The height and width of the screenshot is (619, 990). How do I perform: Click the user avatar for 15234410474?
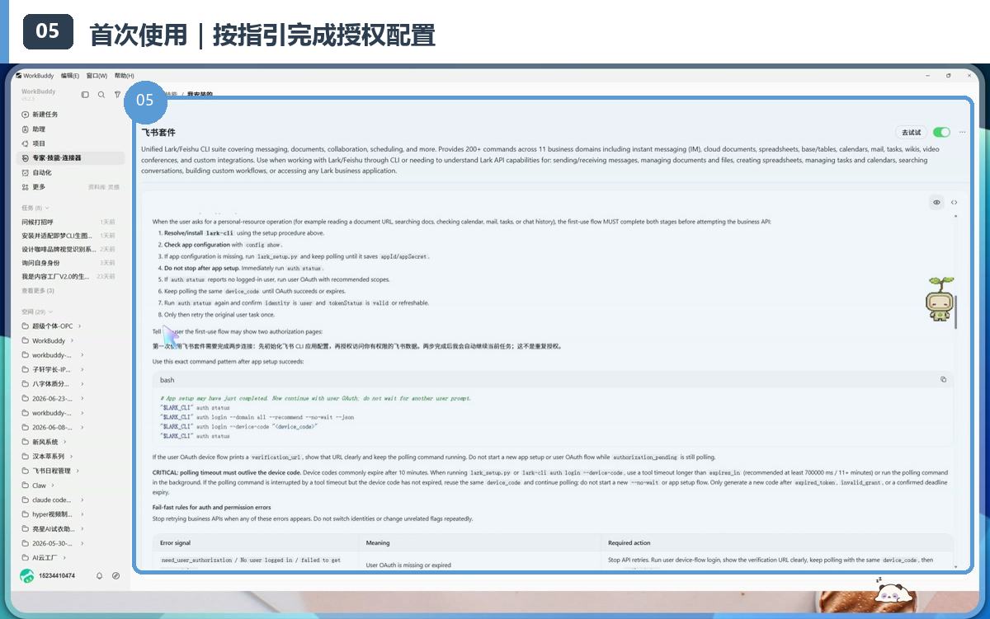[26, 575]
